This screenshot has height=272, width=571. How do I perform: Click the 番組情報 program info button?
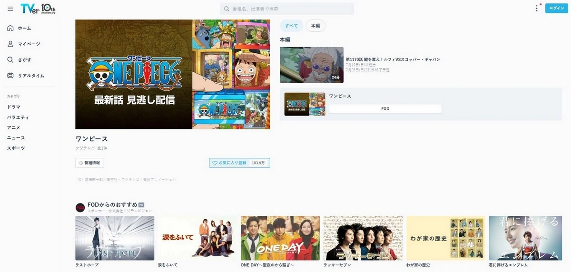[x=89, y=163]
